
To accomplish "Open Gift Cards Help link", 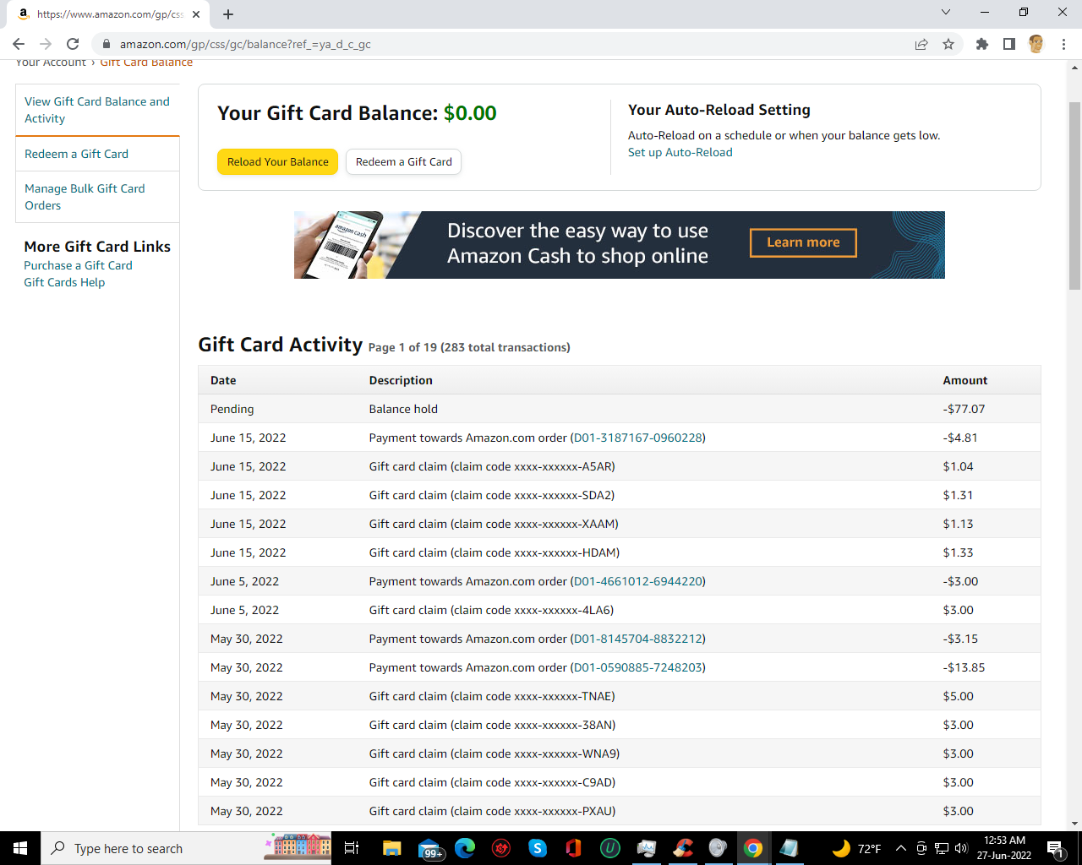I will coord(64,282).
